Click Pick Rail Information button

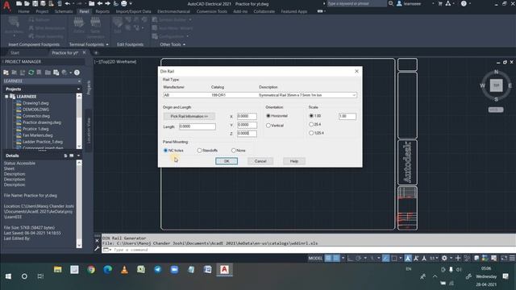coord(189,116)
